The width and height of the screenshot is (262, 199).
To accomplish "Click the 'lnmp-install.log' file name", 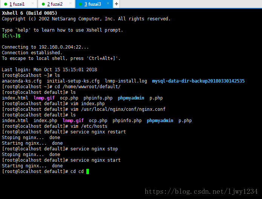I will (x=126, y=81).
